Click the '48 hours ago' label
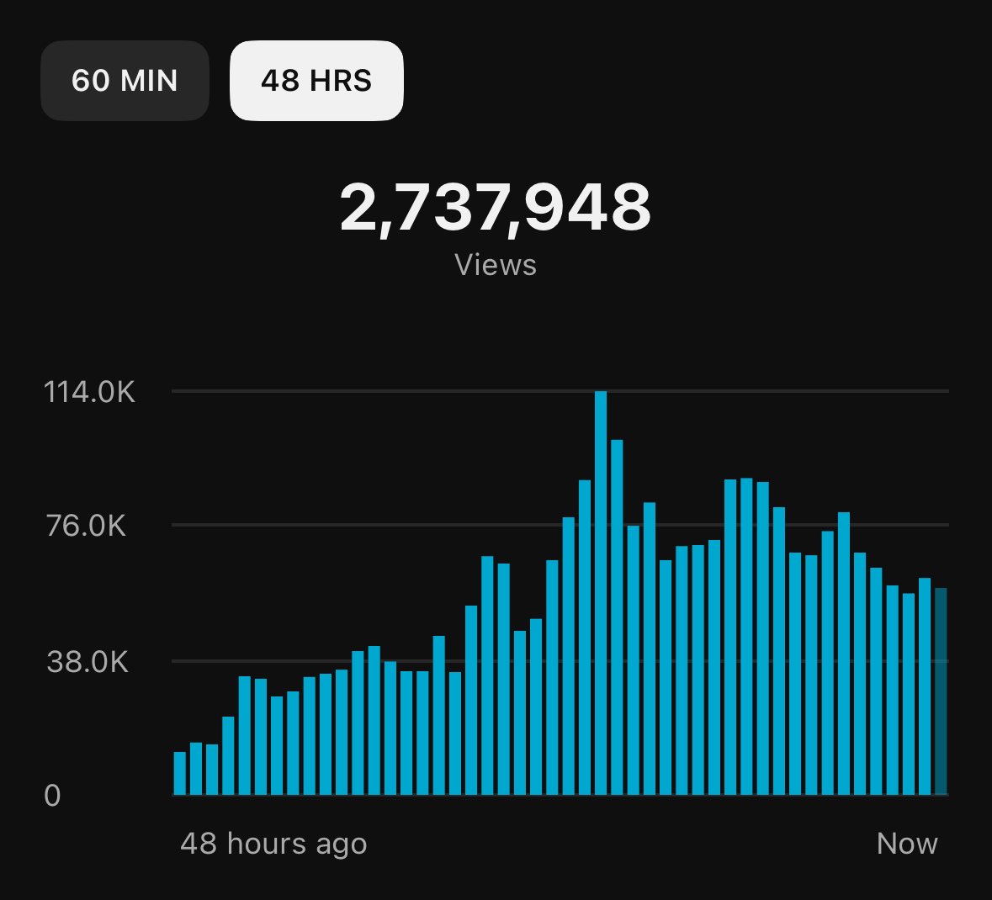 coord(273,844)
